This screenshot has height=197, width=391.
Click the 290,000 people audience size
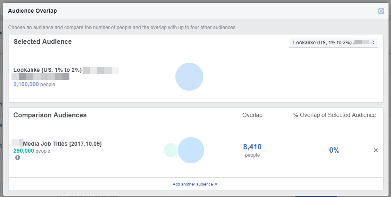[24, 151]
